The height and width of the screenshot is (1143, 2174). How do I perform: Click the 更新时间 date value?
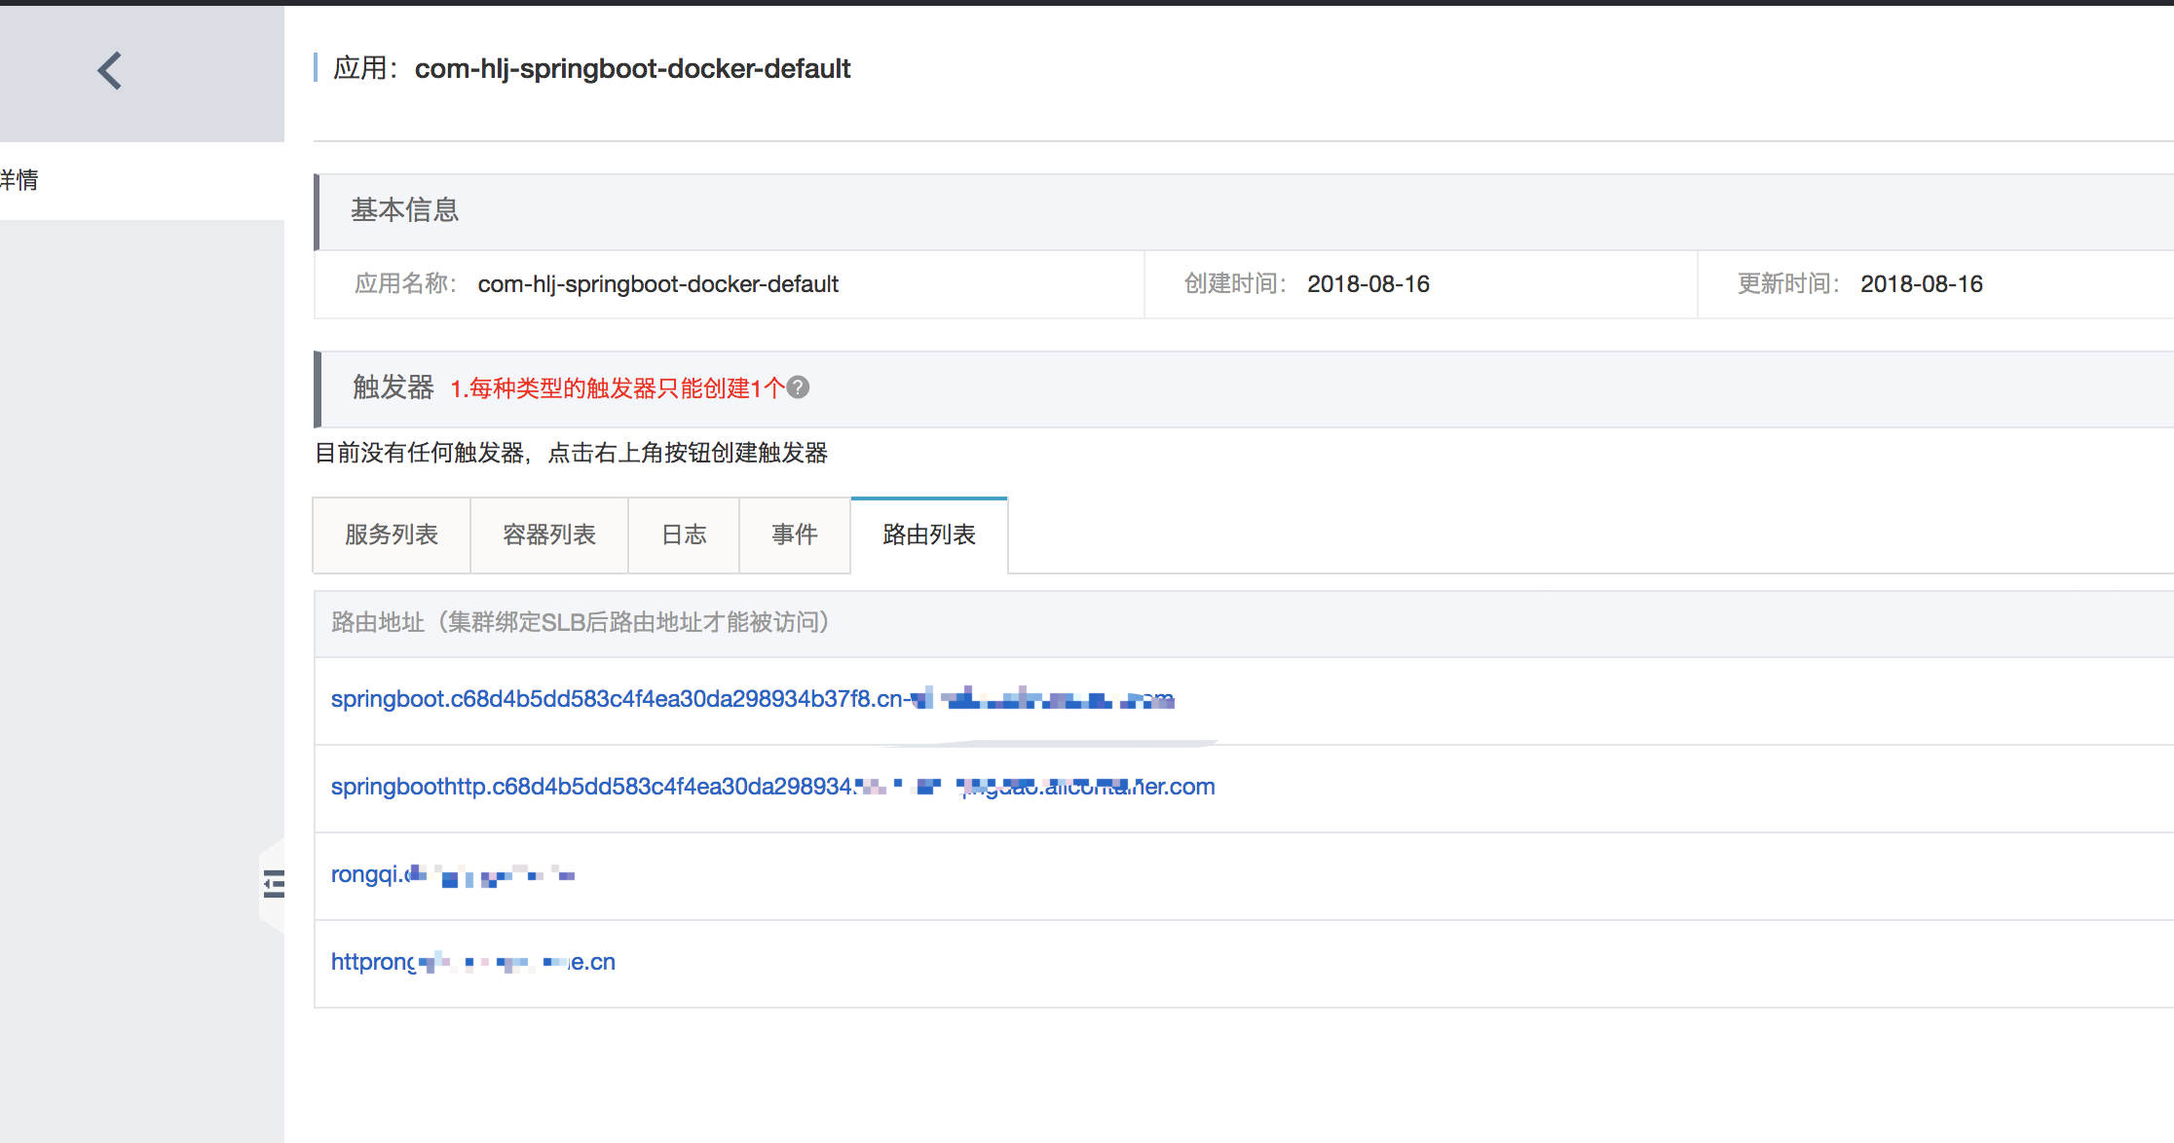[x=1921, y=284]
